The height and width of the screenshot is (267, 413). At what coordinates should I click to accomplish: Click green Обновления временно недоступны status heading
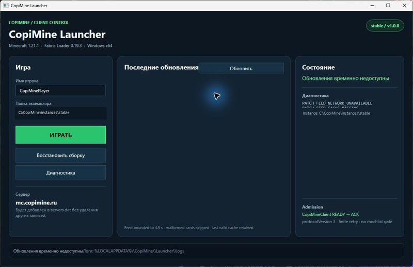click(345, 78)
